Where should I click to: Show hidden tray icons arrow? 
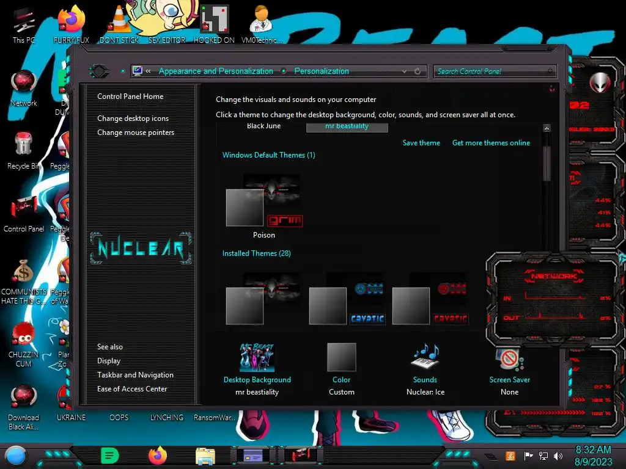(x=491, y=457)
